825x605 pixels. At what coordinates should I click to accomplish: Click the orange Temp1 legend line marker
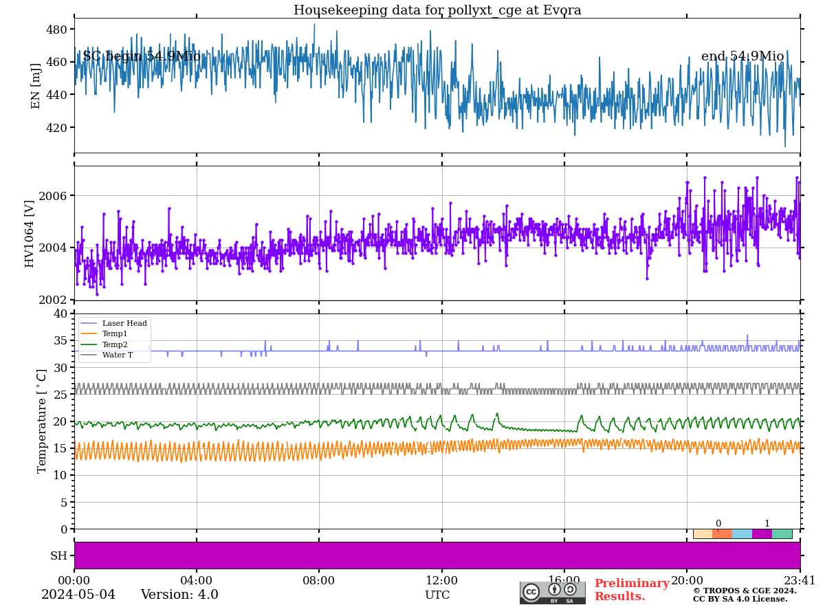coord(89,334)
